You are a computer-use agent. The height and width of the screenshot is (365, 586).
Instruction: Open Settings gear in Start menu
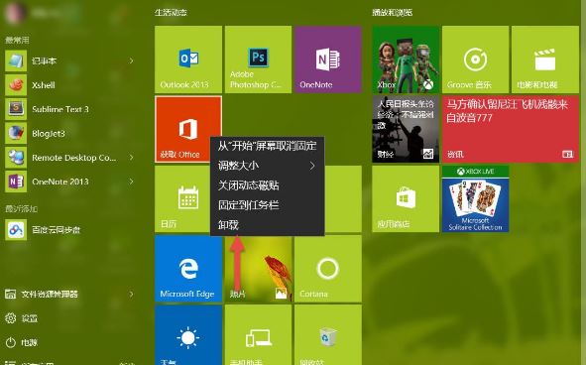(x=22, y=318)
